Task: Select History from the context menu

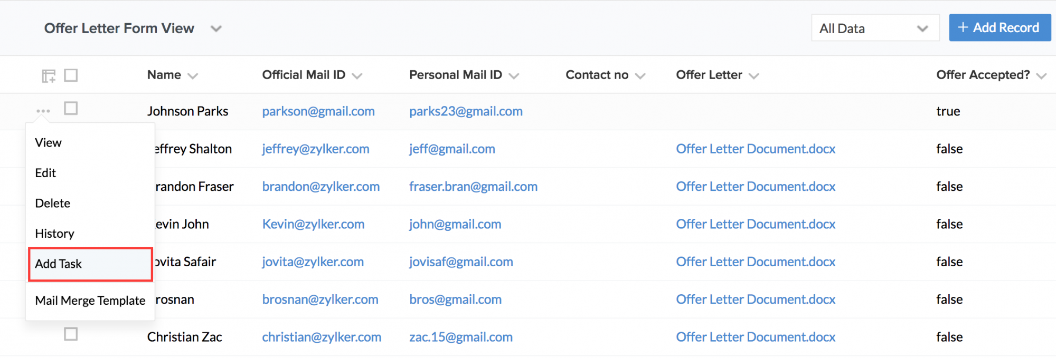Action: 54,234
